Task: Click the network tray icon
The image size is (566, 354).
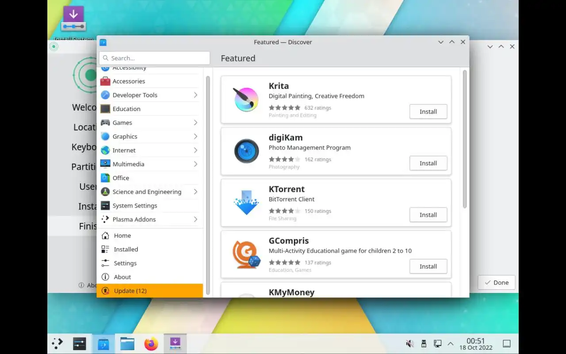Action: (437, 344)
